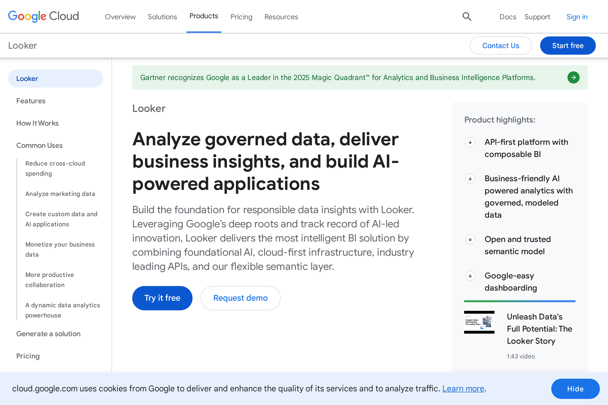
Task: Select Features in the sidebar
Action: tap(30, 101)
